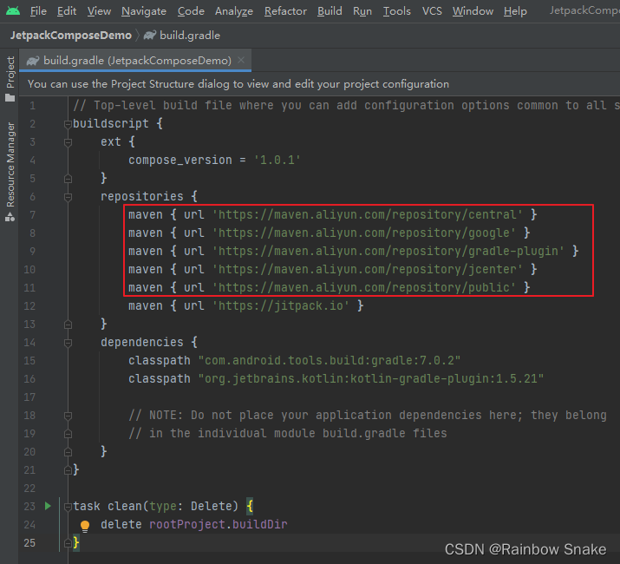The image size is (620, 564).
Task: Click the rootProject.buildDir reference
Action: pyautogui.click(x=218, y=524)
